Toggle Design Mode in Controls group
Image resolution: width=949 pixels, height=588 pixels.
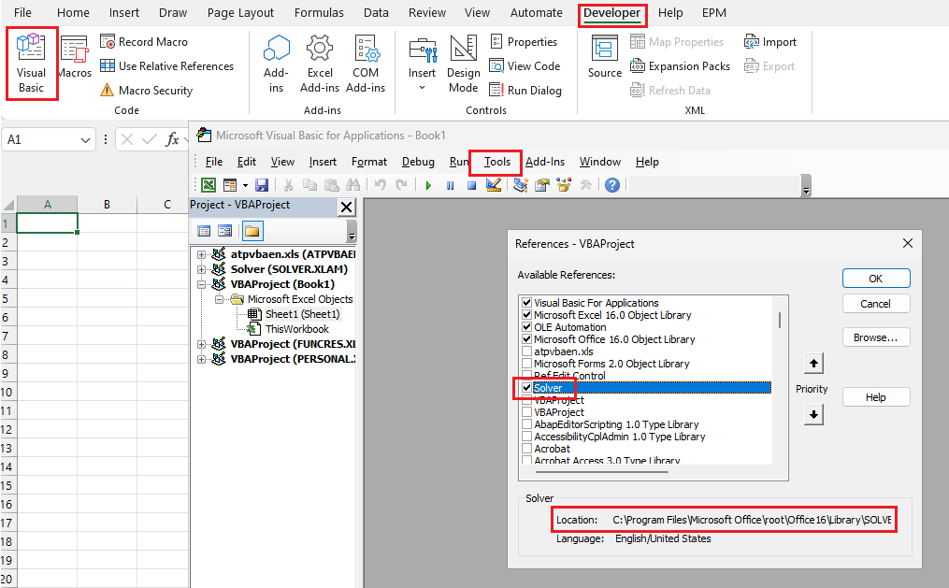pos(464,64)
